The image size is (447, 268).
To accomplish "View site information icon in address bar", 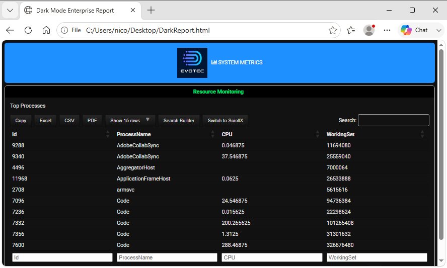I will coord(65,30).
